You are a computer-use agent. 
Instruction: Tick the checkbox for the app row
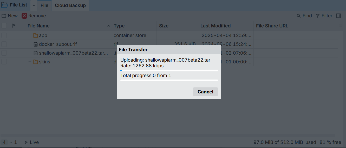[4, 35]
